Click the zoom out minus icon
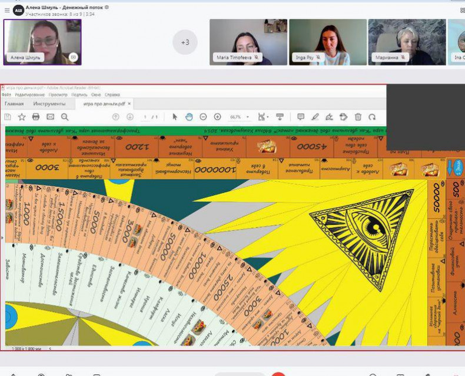This screenshot has height=376, width=465. tap(203, 117)
